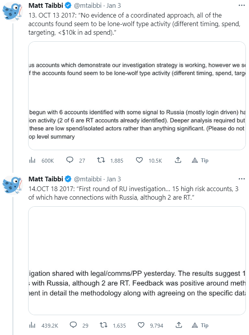Image resolution: width=249 pixels, height=335 pixels.
Task: Share the OCT 18 2017 tweet
Action: click(178, 325)
